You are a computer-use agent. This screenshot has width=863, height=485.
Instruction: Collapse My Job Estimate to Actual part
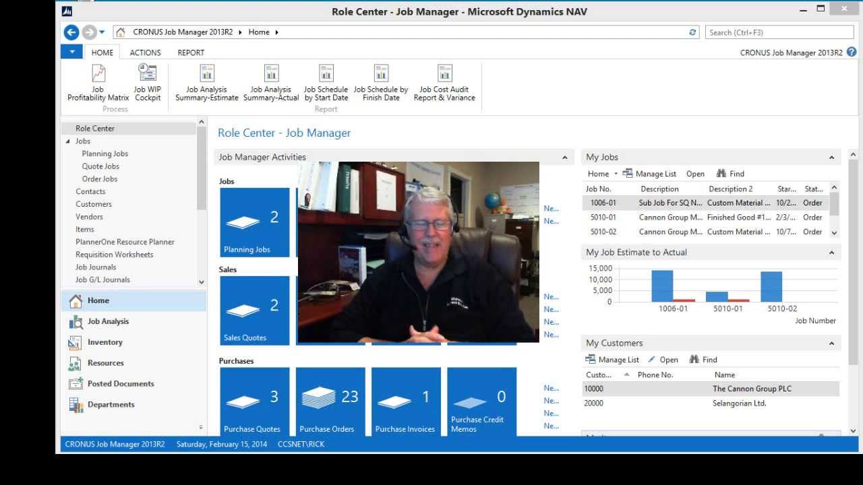click(831, 253)
